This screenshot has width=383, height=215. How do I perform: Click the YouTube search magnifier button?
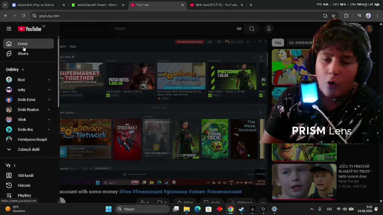(x=252, y=29)
